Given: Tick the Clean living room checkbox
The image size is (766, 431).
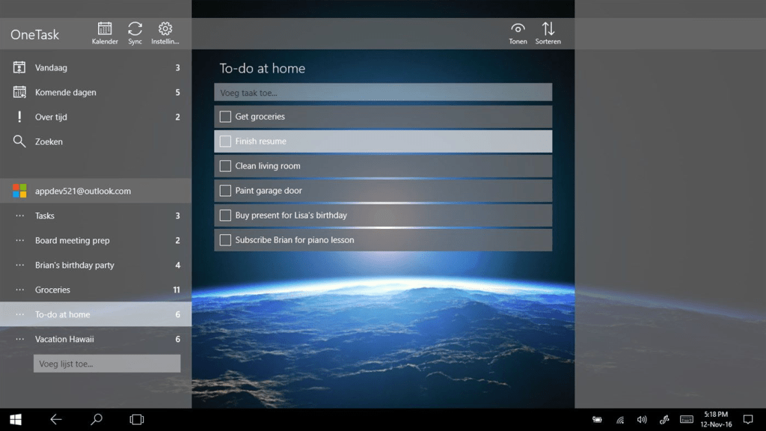Looking at the screenshot, I should (x=225, y=166).
